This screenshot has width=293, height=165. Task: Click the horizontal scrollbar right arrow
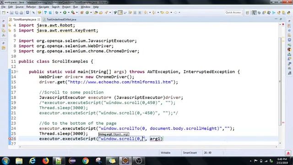point(276,147)
